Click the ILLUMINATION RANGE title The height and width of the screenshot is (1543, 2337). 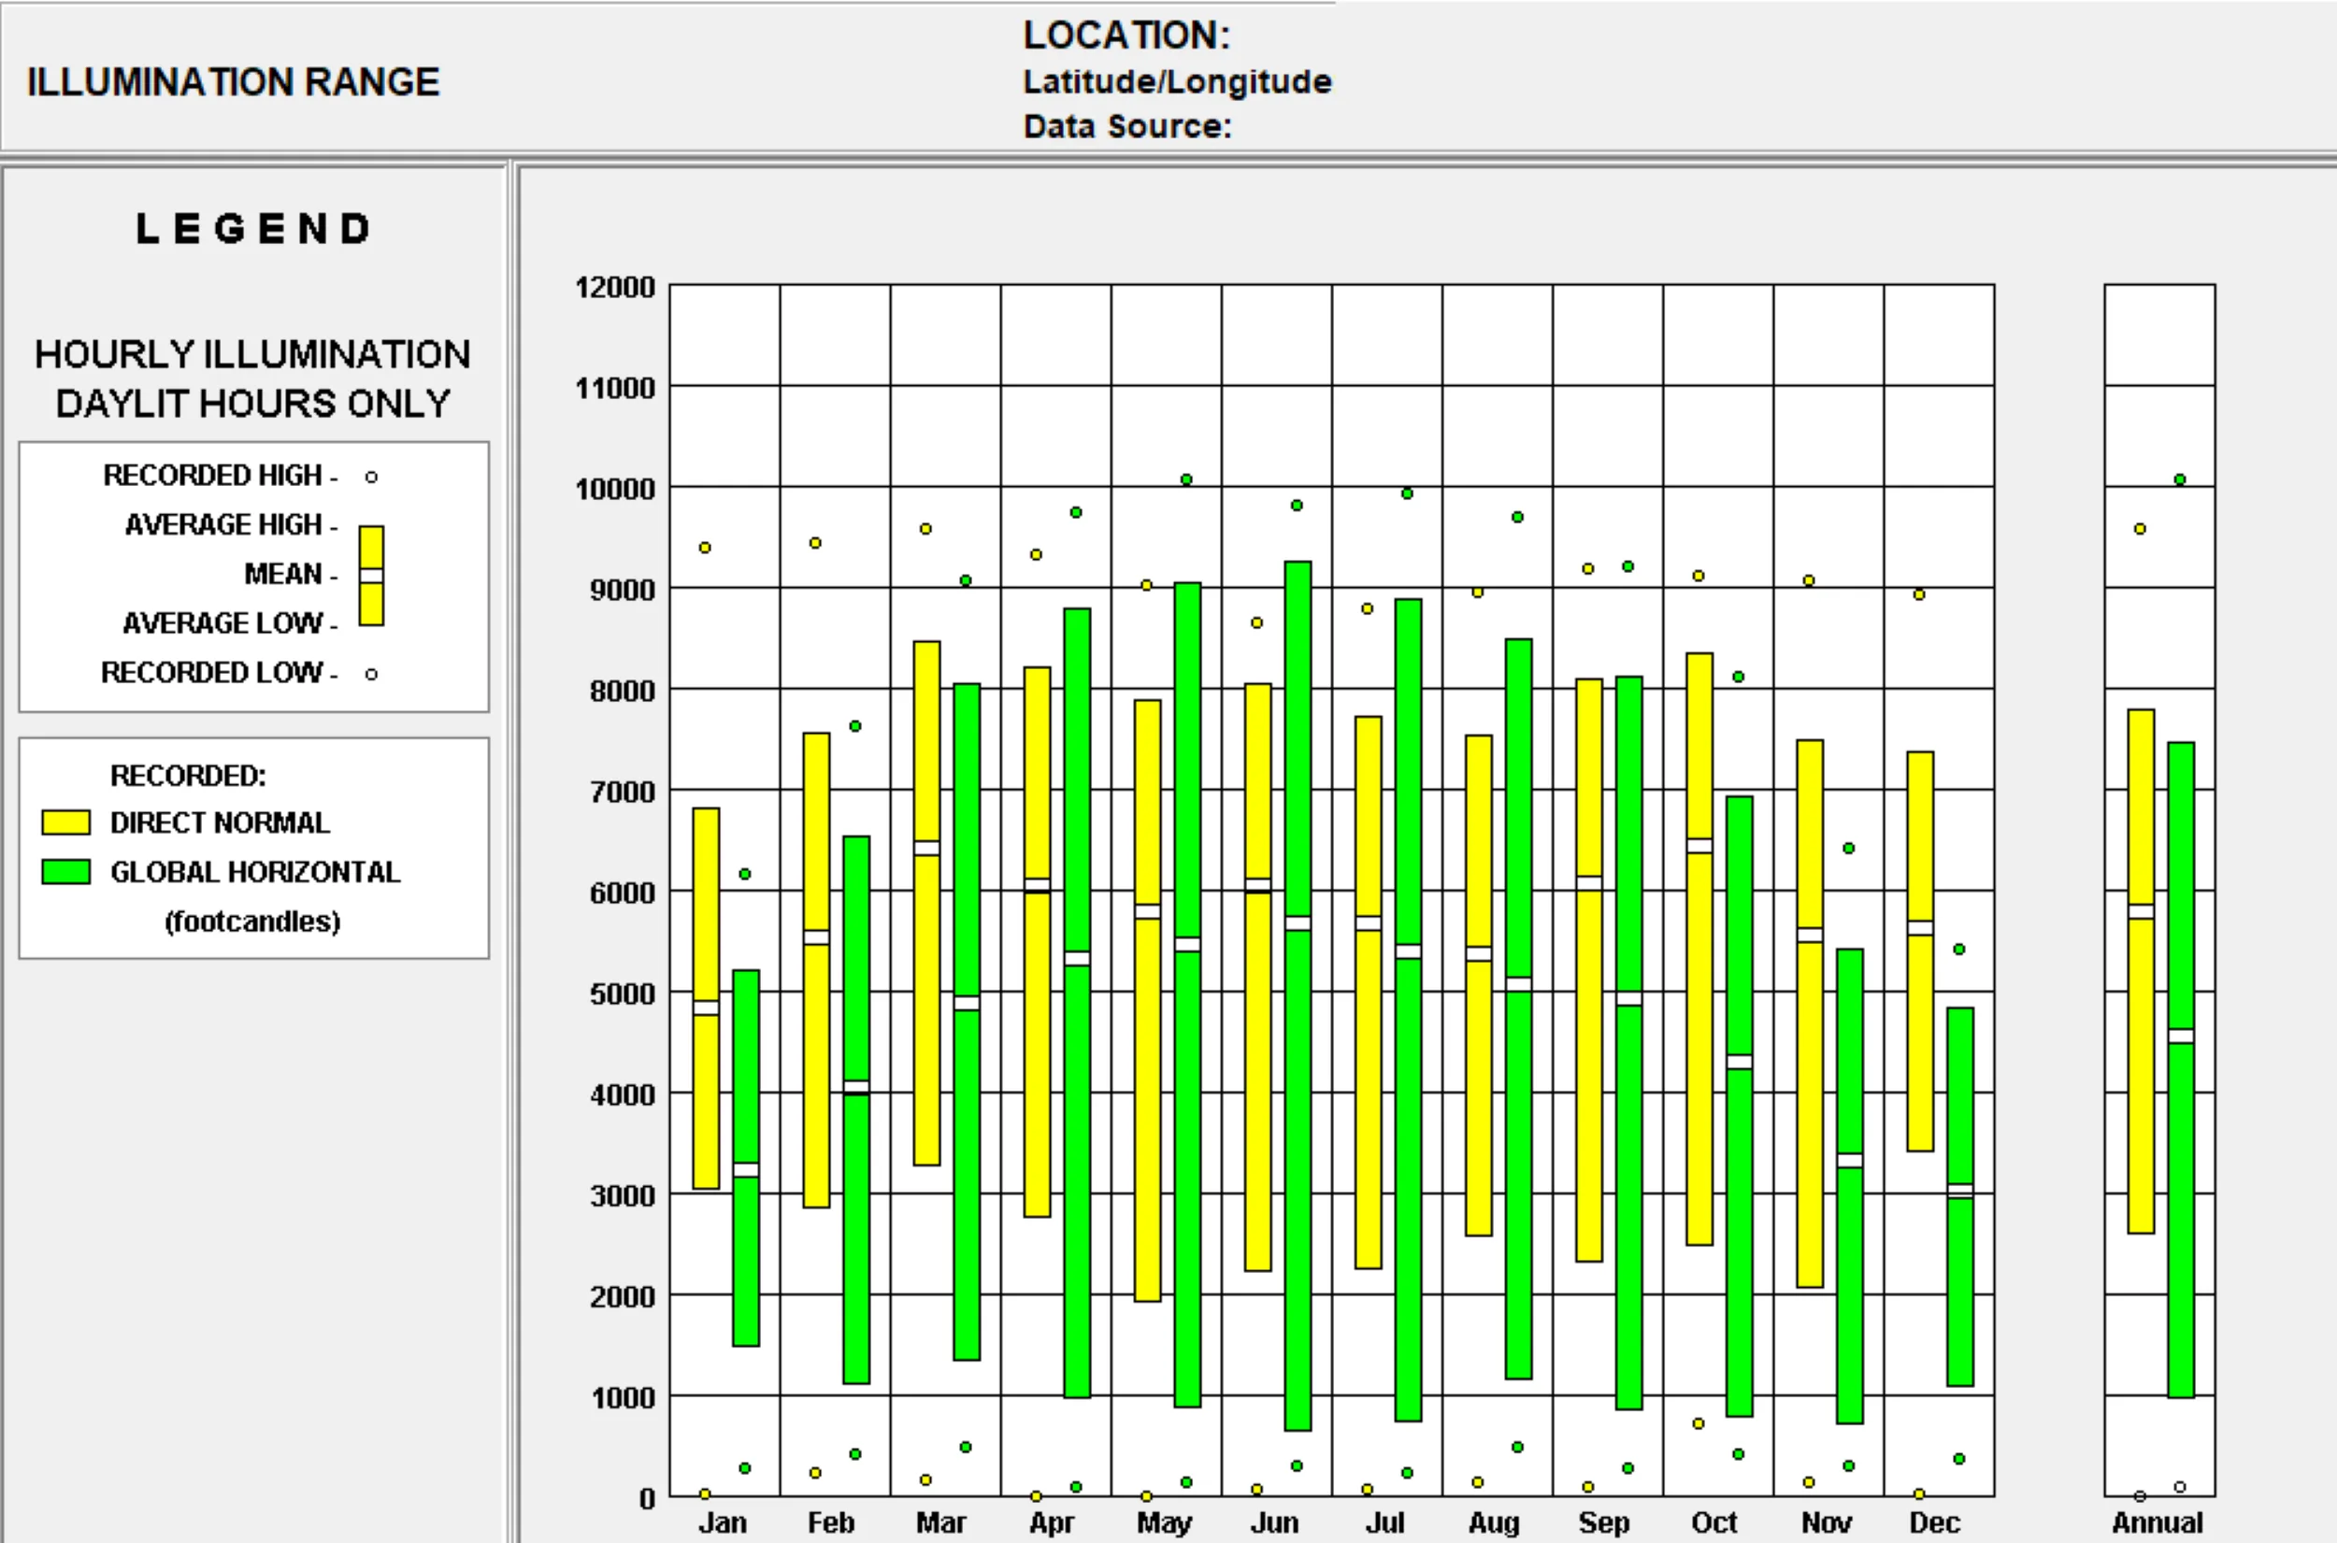coord(233,81)
